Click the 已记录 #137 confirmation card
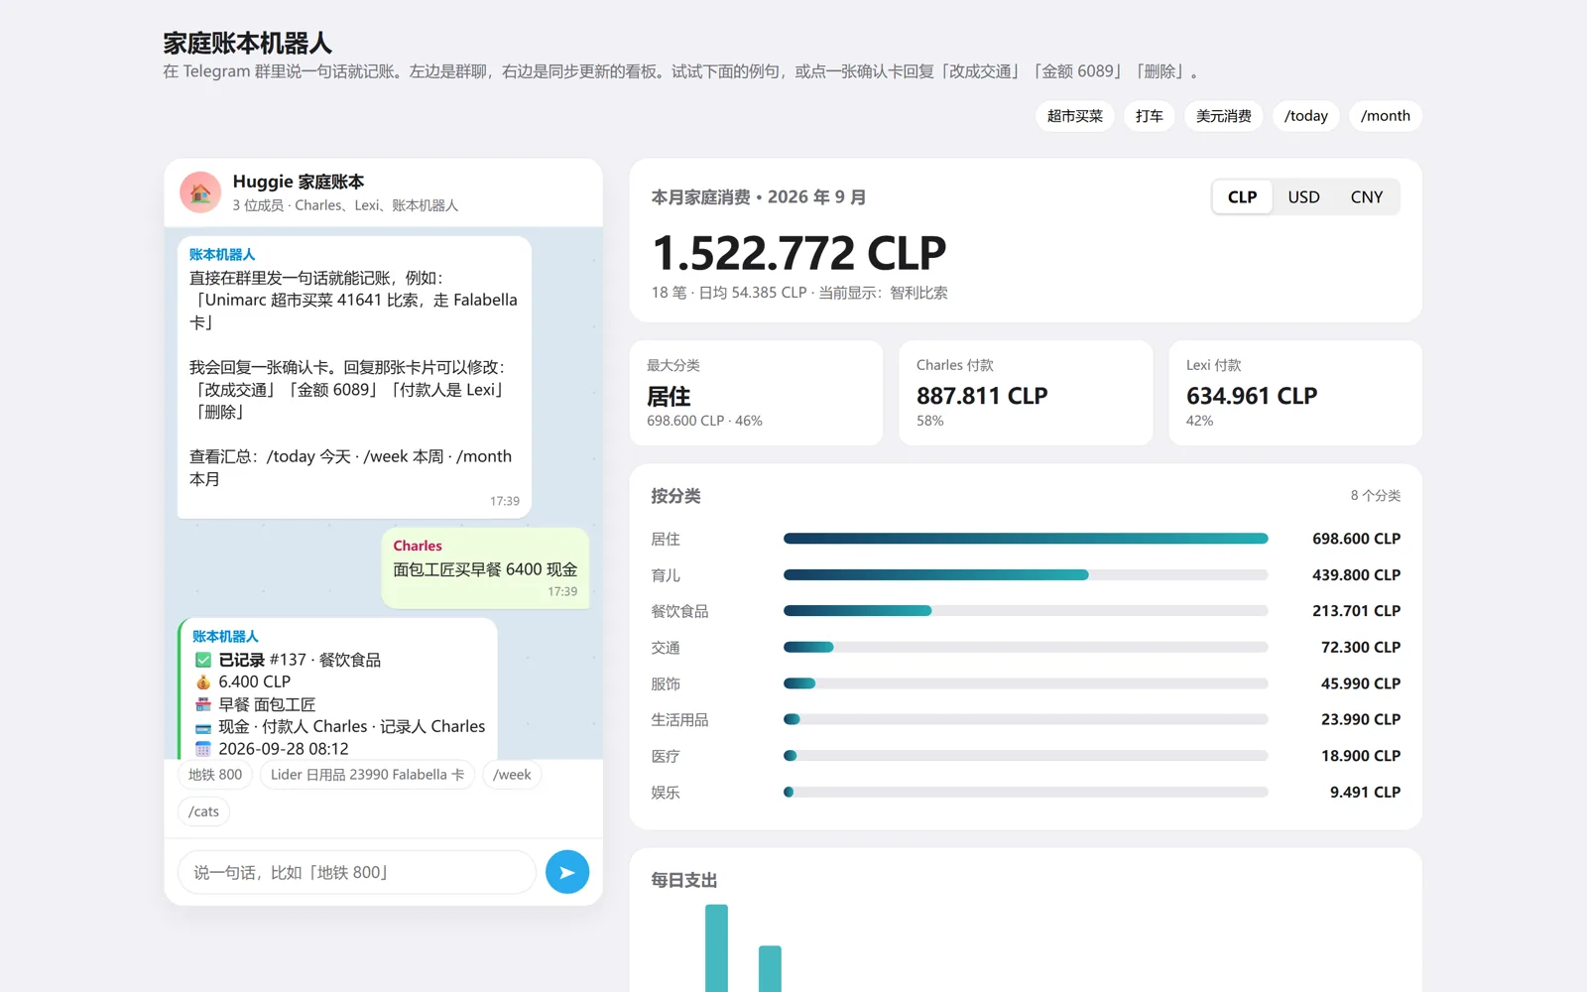This screenshot has width=1587, height=992. coord(337,689)
